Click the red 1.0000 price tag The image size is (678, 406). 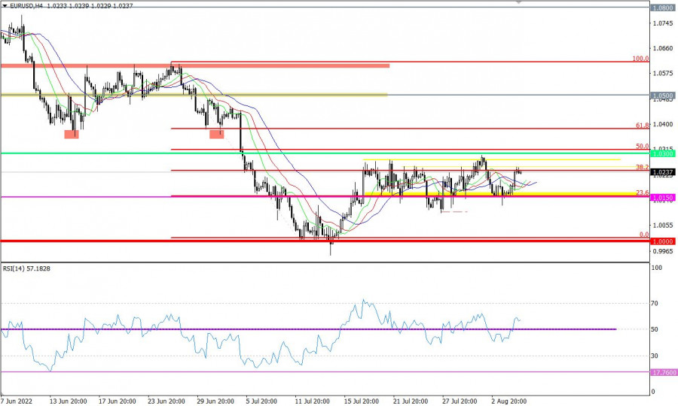click(x=663, y=241)
